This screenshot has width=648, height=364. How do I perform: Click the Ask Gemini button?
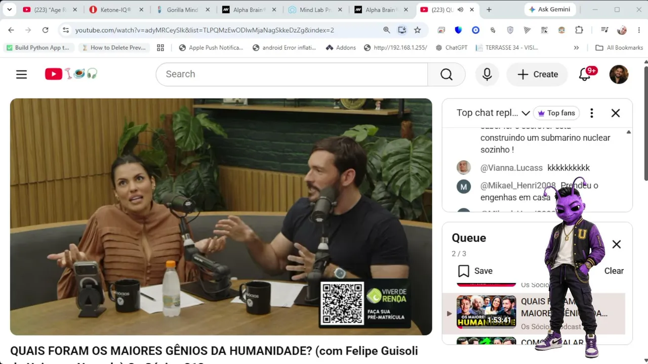pyautogui.click(x=549, y=10)
